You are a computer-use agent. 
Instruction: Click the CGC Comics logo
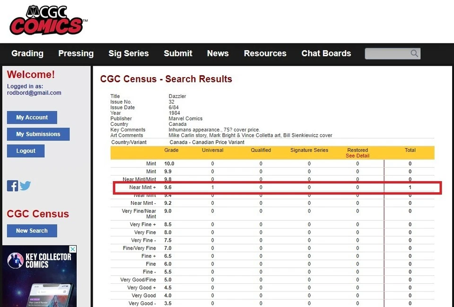(48, 20)
